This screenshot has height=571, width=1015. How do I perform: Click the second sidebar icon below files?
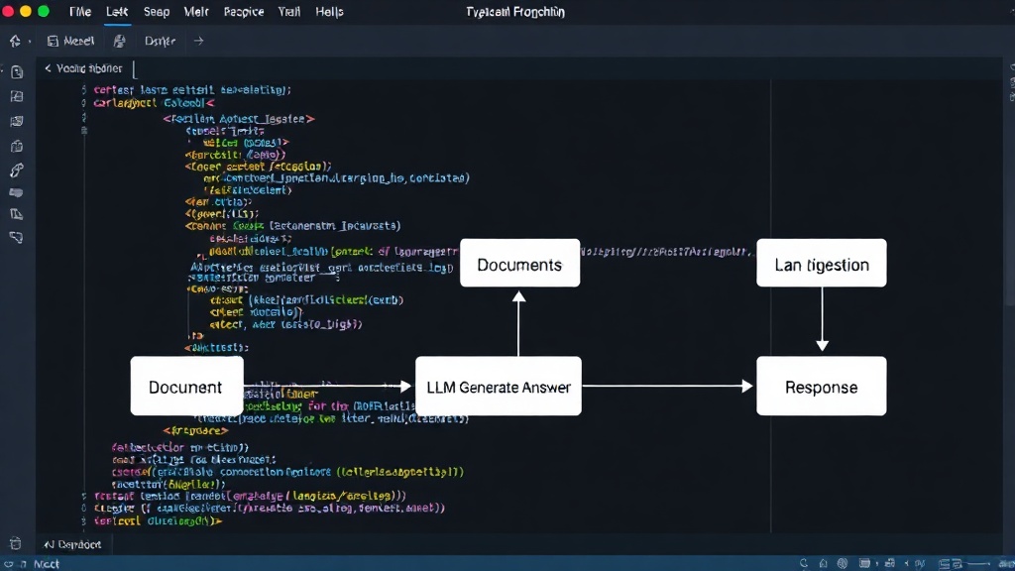[17, 96]
